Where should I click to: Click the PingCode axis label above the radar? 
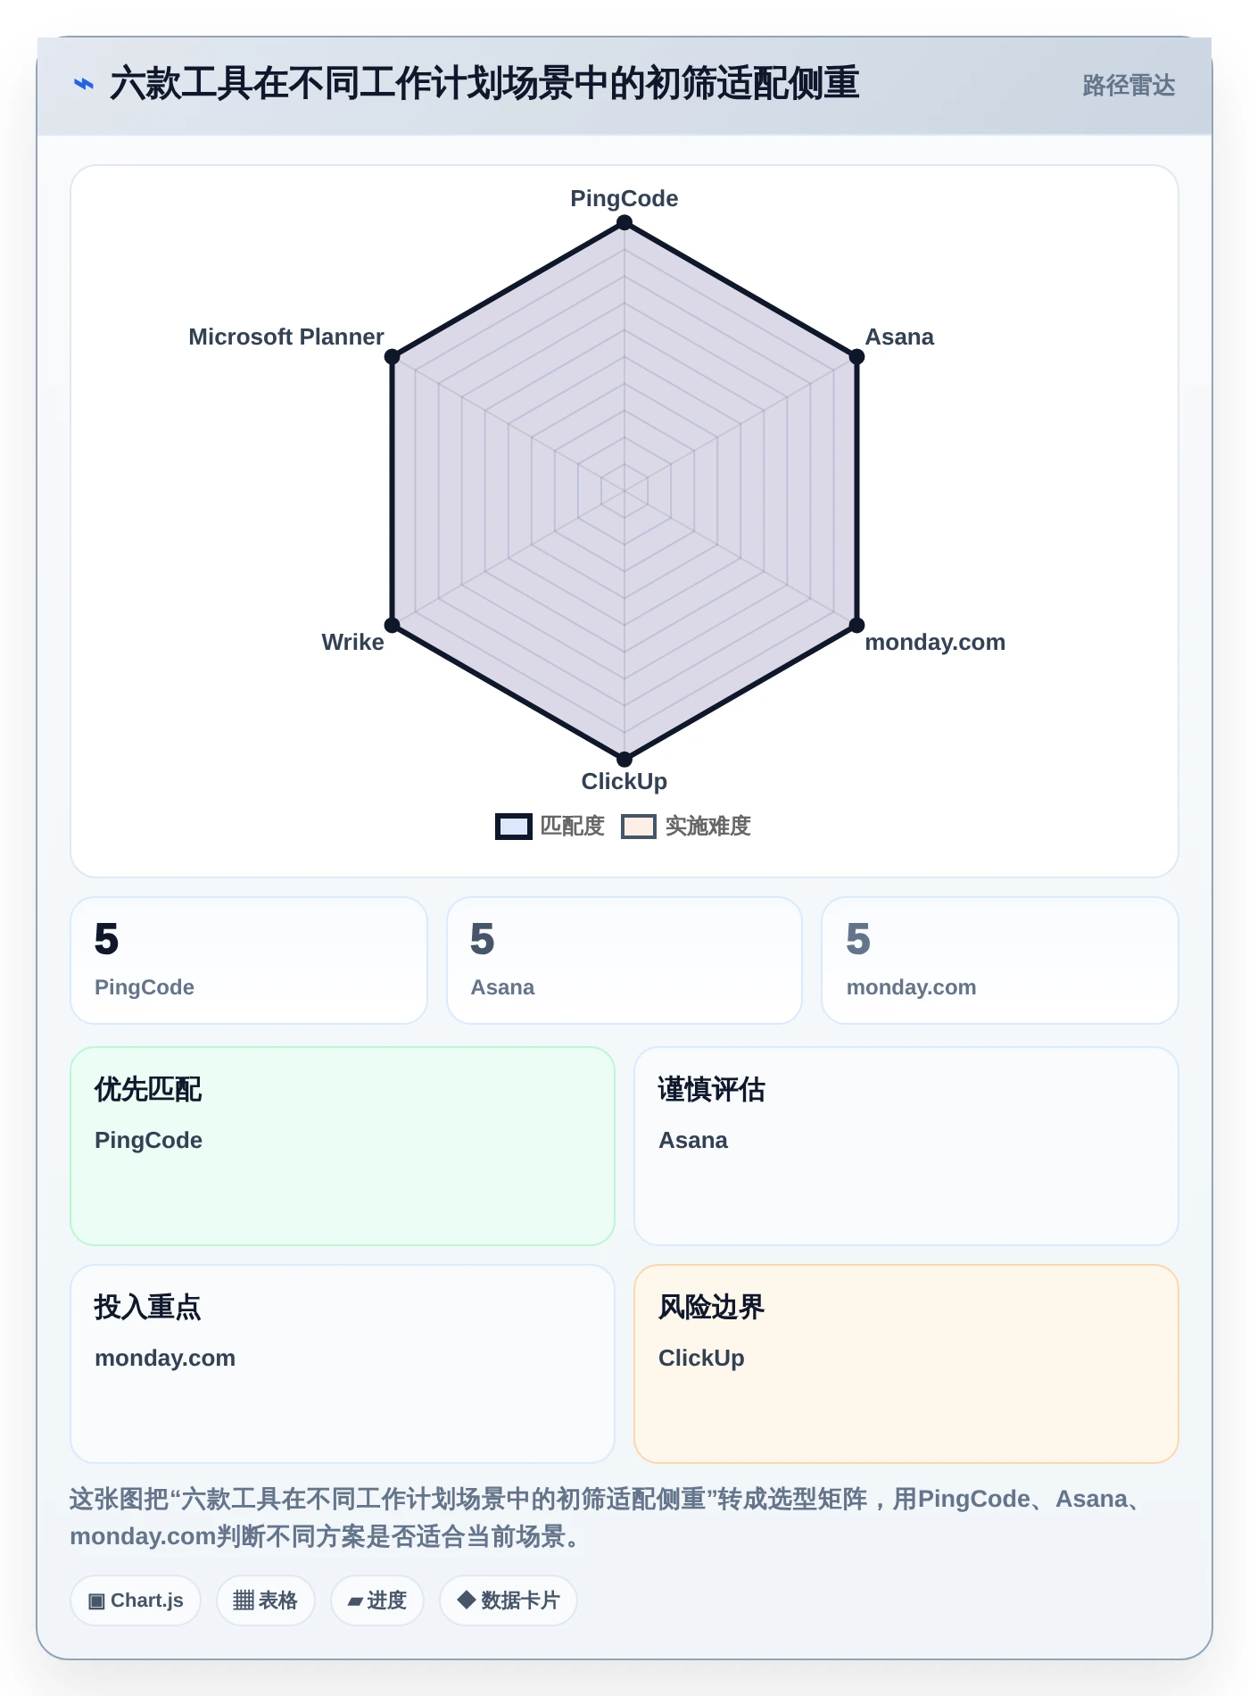pyautogui.click(x=624, y=198)
